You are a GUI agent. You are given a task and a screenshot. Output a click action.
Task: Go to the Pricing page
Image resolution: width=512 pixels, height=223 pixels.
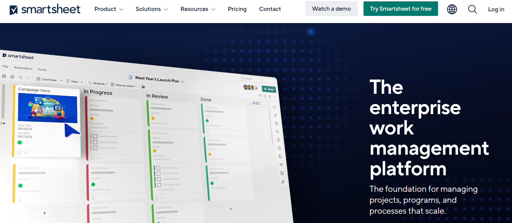237,9
